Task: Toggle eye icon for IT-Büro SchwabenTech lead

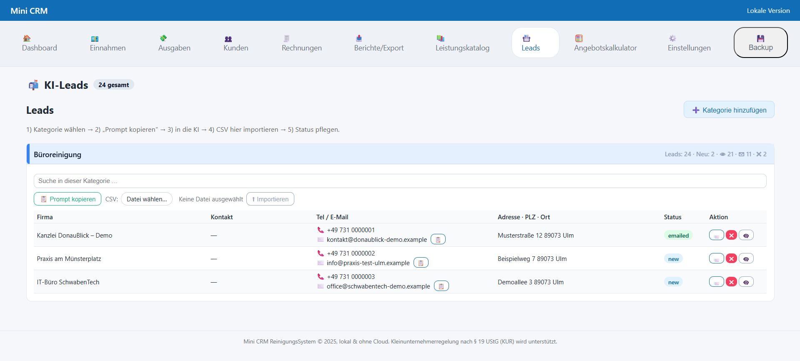Action: [x=746, y=282]
